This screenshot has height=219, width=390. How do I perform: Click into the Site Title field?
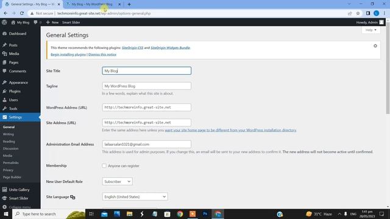146,71
